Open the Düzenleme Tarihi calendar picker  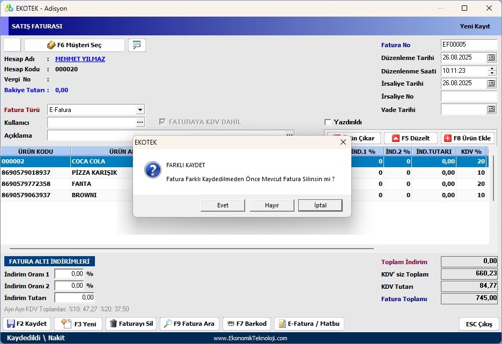(491, 57)
